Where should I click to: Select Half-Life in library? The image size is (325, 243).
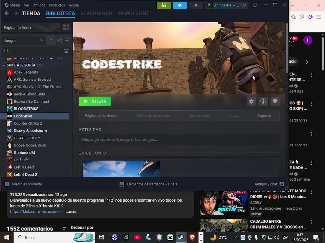[35, 160]
